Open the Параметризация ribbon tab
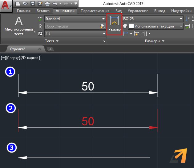 coord(95,11)
